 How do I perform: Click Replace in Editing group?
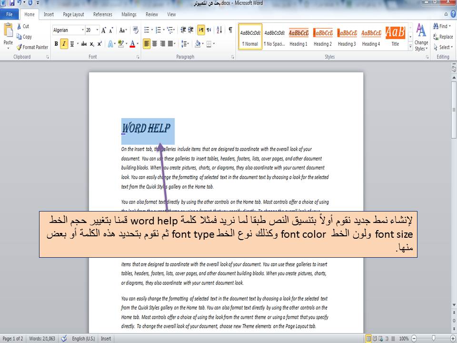tap(443, 37)
